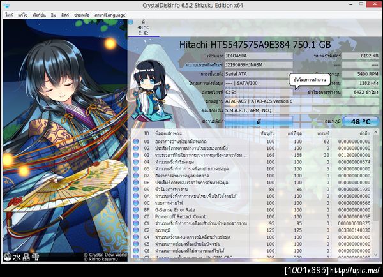Click the disk model title Hitachi HTS547575A9E384
The width and height of the screenshot is (383, 277).
click(x=255, y=45)
